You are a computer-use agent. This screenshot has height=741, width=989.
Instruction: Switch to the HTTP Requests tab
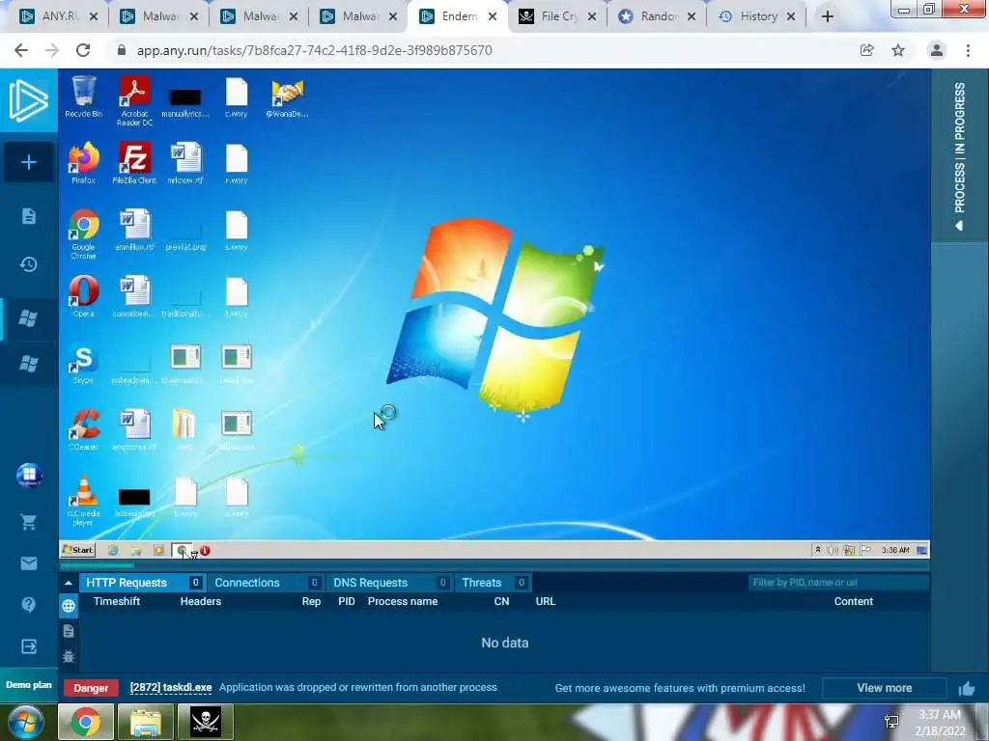[x=143, y=583]
